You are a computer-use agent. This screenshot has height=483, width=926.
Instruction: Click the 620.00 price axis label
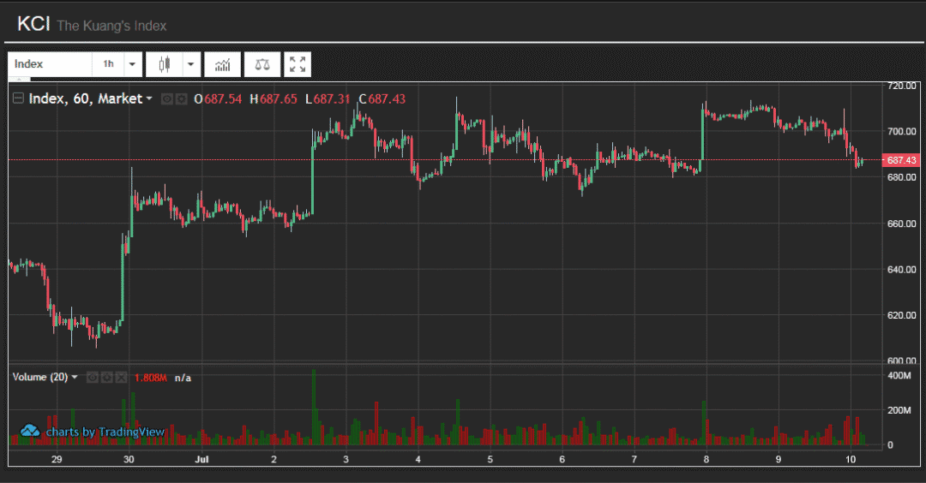tap(902, 315)
